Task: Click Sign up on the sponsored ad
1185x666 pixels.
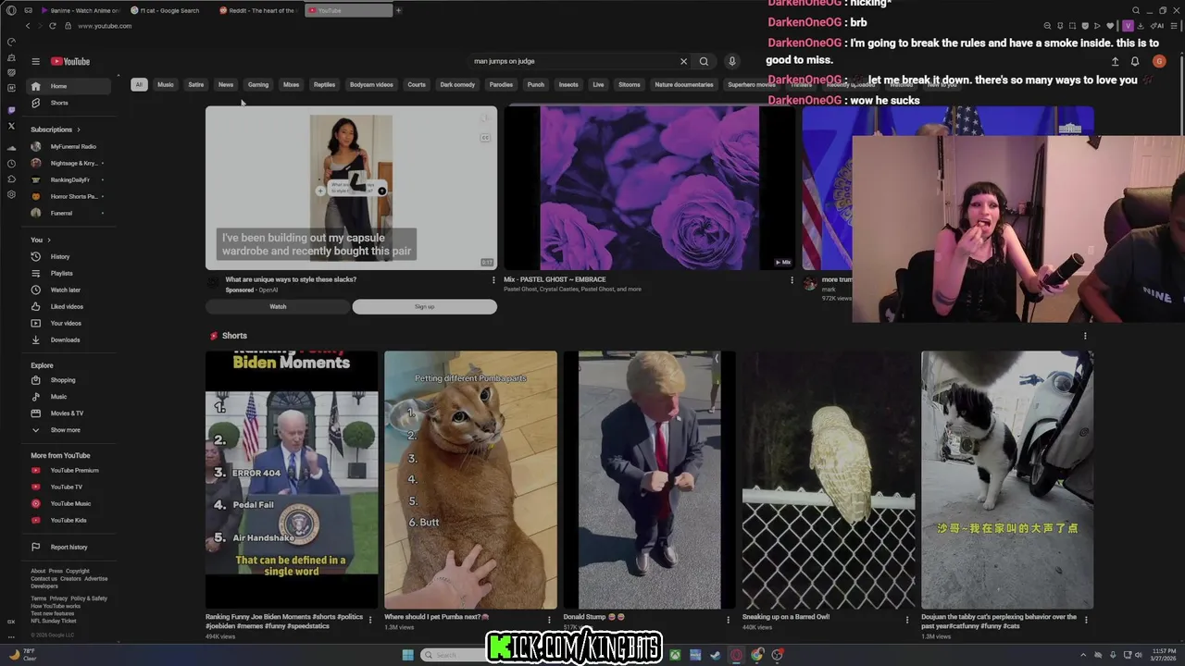Action: (424, 307)
